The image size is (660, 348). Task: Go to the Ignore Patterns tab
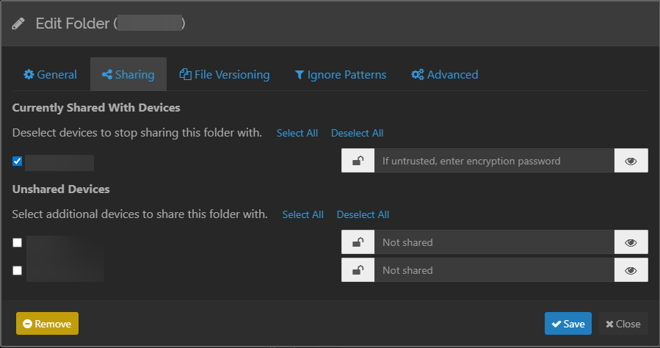click(340, 74)
